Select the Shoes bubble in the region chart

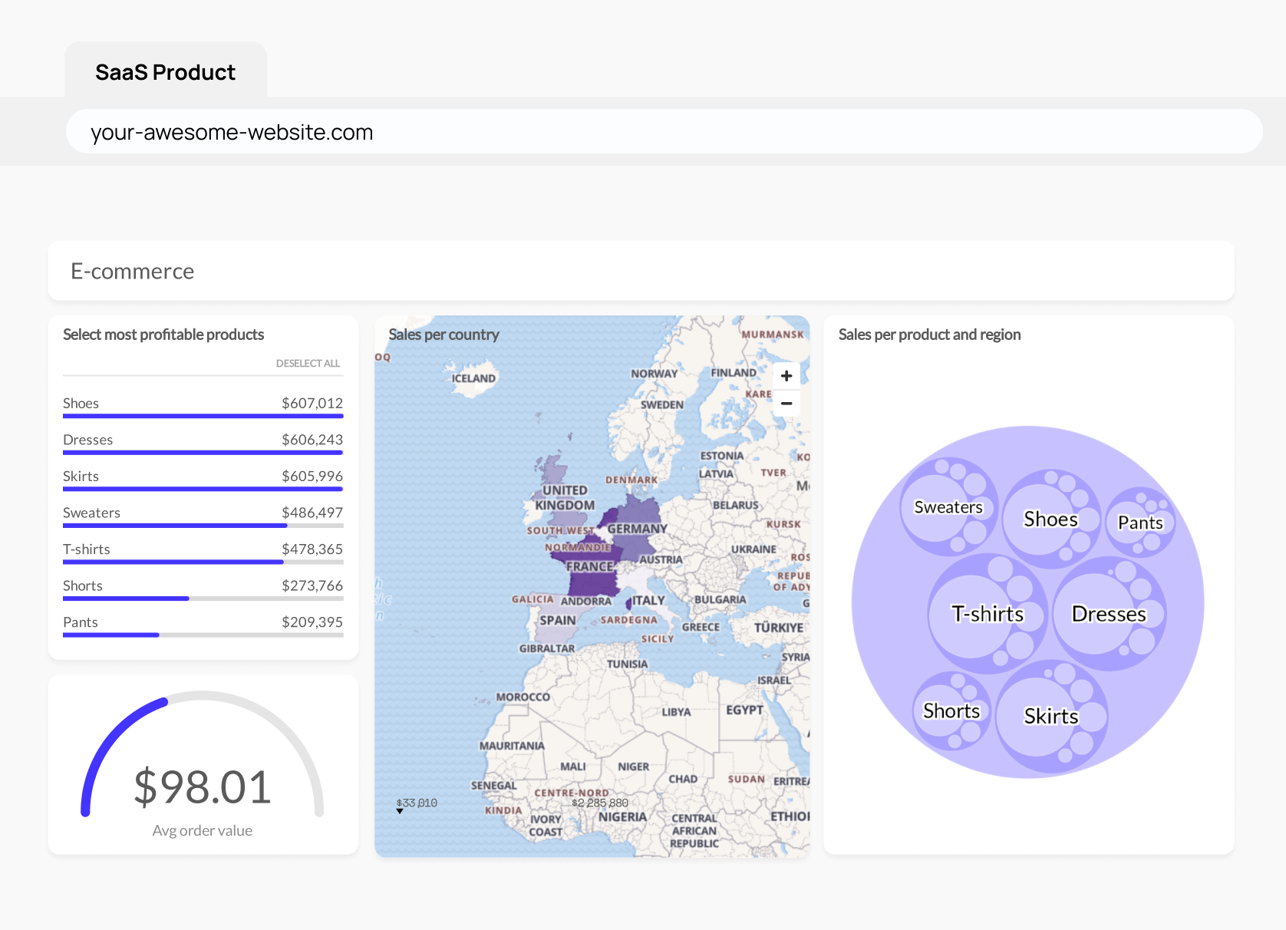click(1050, 519)
